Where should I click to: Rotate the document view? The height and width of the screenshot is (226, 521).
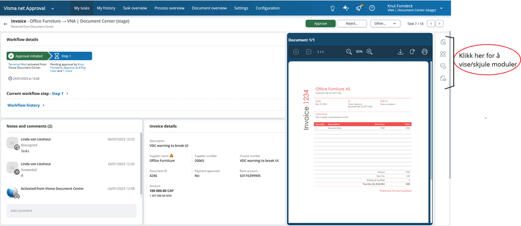[412, 52]
